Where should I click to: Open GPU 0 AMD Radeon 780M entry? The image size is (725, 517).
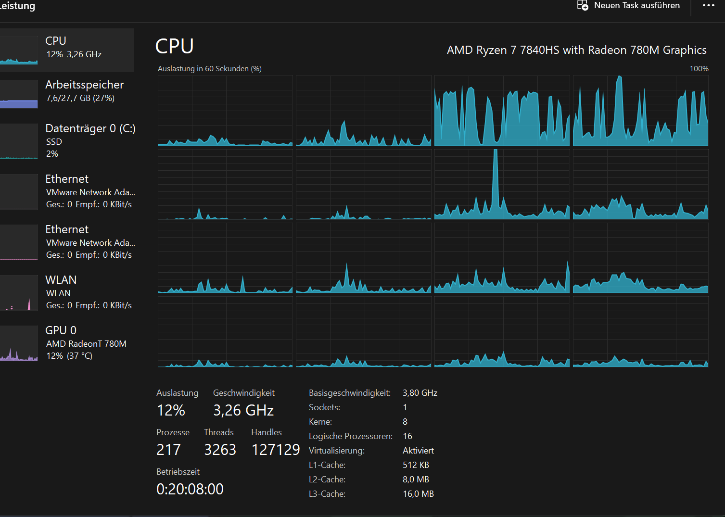[67, 343]
